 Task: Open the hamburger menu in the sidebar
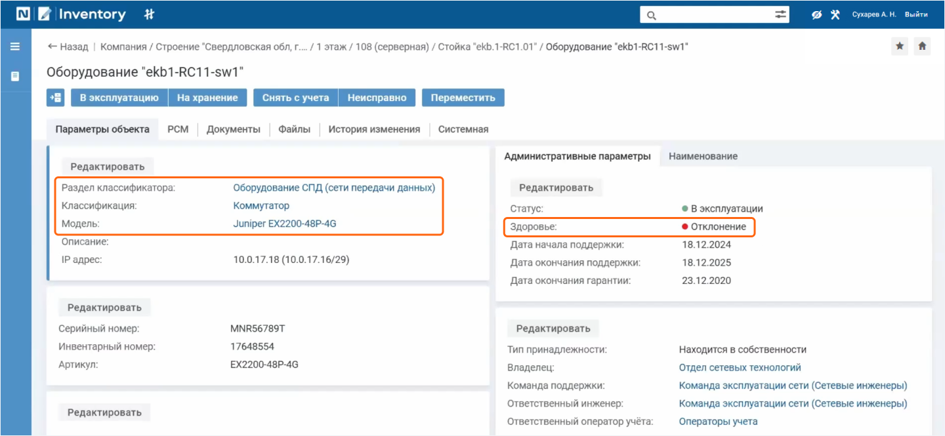coord(15,47)
